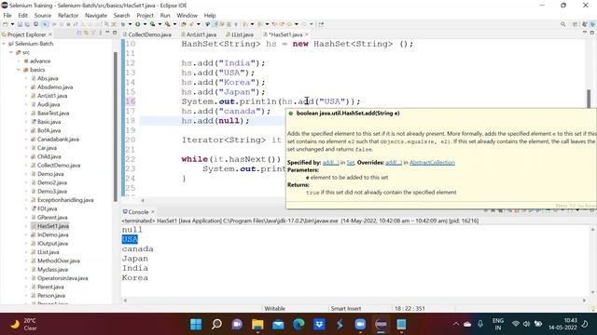Follow the AbstractCollection link in the tooltip

tap(432, 163)
